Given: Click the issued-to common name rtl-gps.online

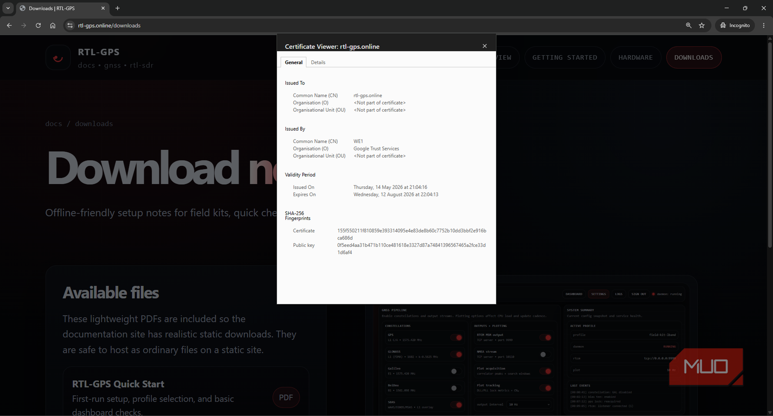Looking at the screenshot, I should (368, 96).
